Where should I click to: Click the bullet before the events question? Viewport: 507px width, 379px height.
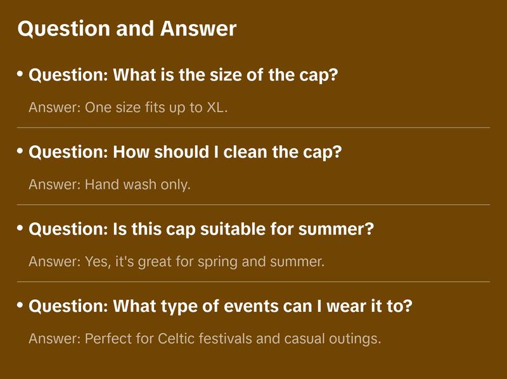pyautogui.click(x=20, y=305)
